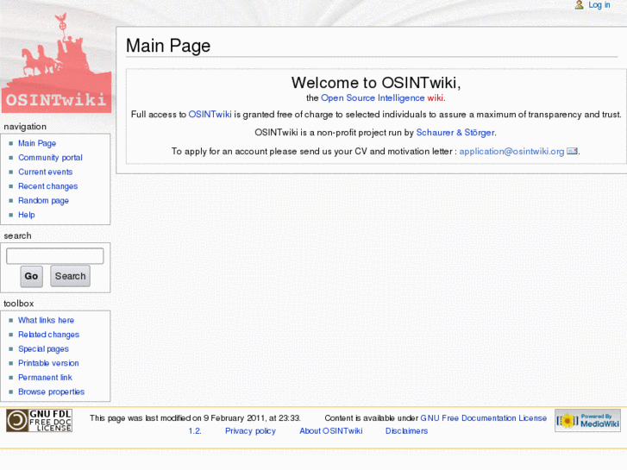This screenshot has height=470, width=627.
Task: Open the Disclaimers footer link
Action: (407, 431)
